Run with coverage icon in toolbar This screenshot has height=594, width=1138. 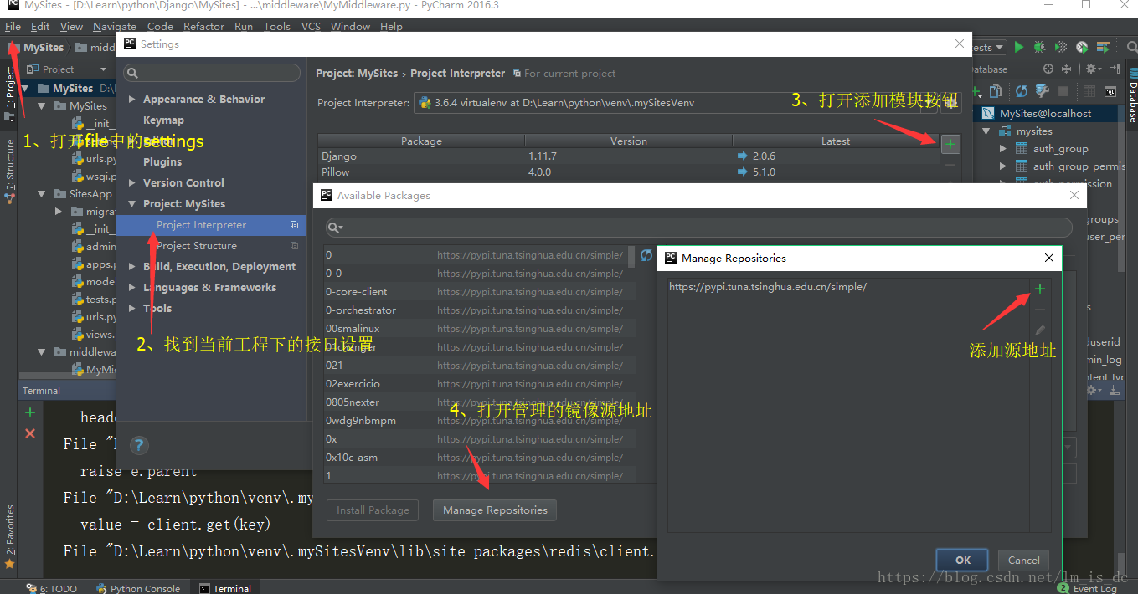[x=1061, y=48]
